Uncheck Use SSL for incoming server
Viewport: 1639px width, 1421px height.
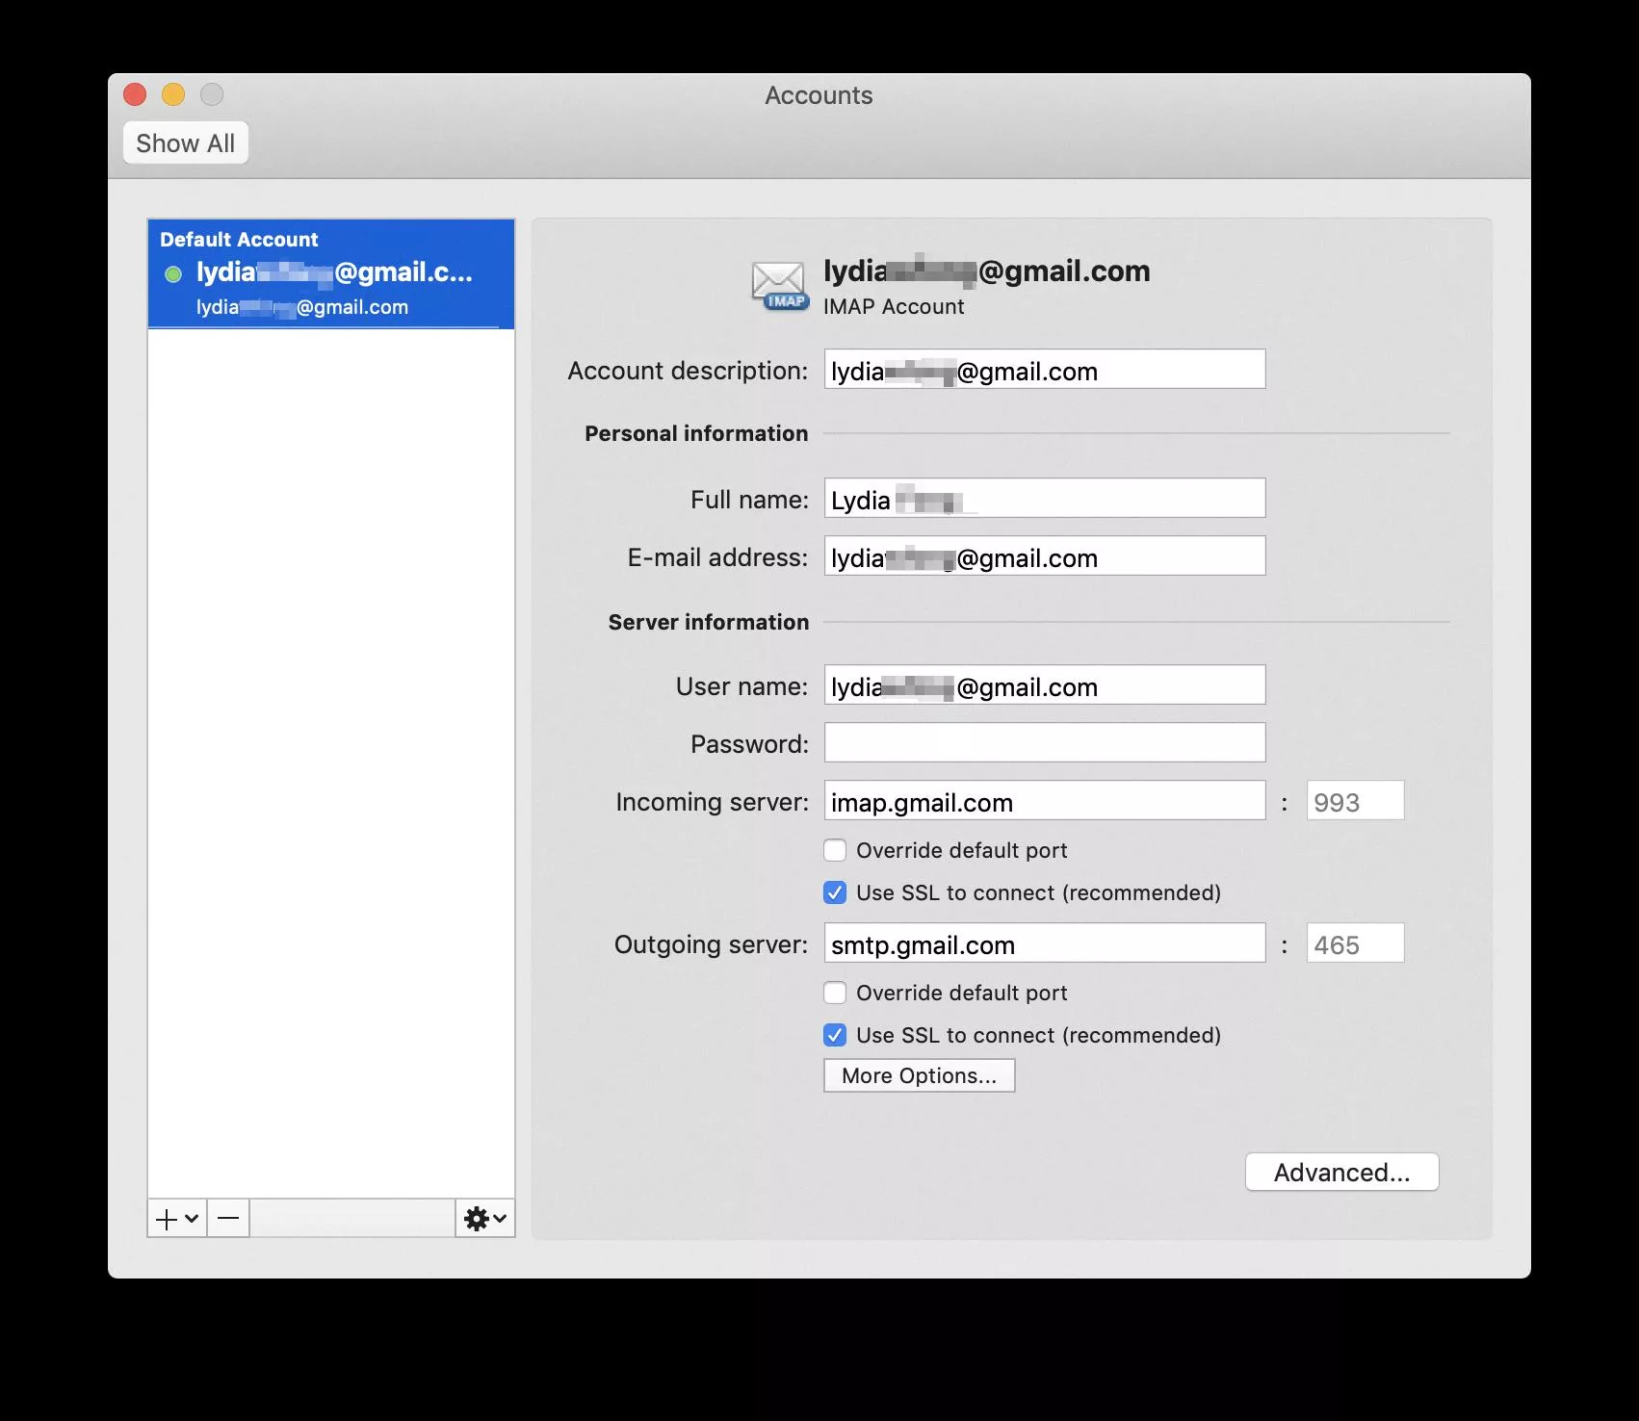point(835,892)
